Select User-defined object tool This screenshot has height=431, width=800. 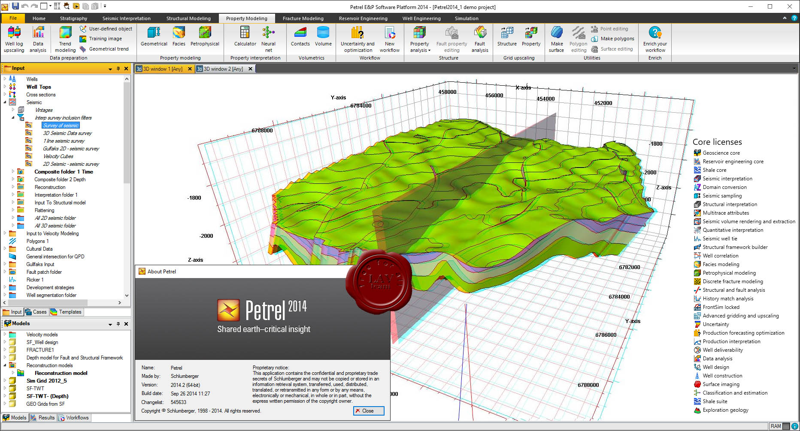[106, 29]
